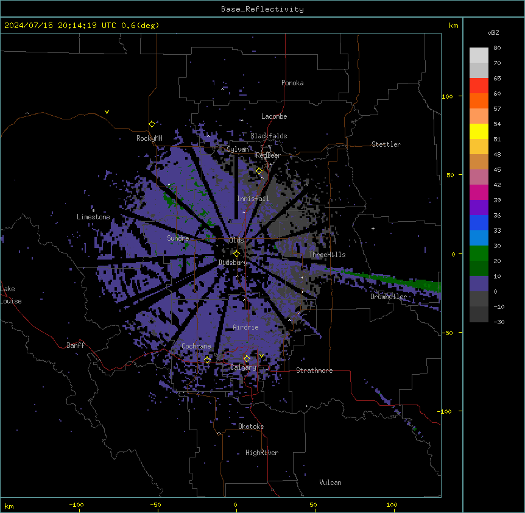Select the bright yellow 51-54 dBZ swatch
This screenshot has height=513, width=525.
pos(479,131)
